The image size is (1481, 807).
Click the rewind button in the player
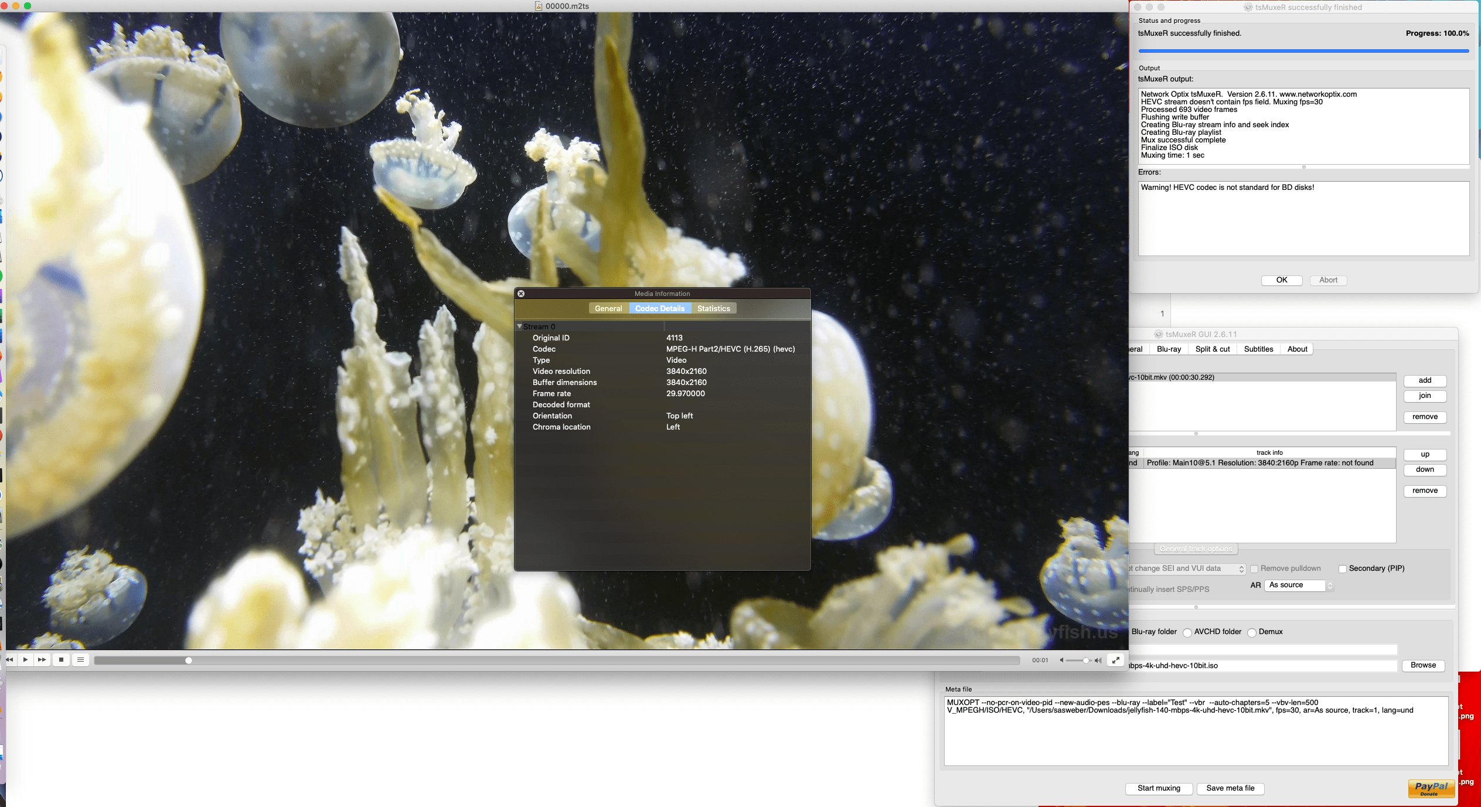[x=10, y=660]
